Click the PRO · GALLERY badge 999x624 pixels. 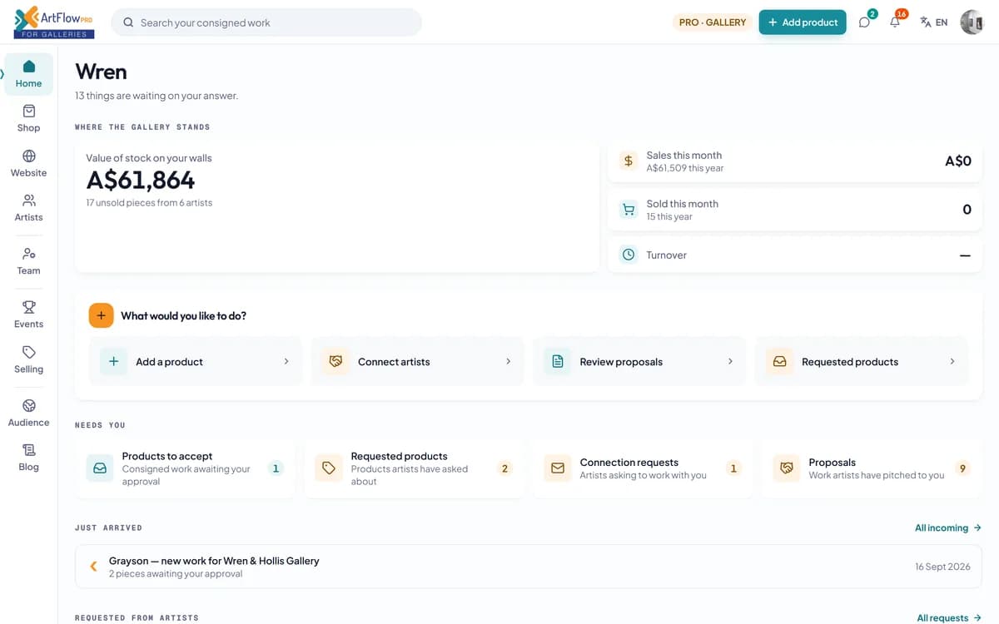point(713,22)
